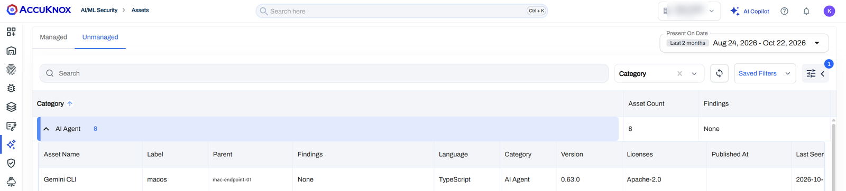The height and width of the screenshot is (191, 846).
Task: Open the Saved Filters dropdown
Action: 765,73
